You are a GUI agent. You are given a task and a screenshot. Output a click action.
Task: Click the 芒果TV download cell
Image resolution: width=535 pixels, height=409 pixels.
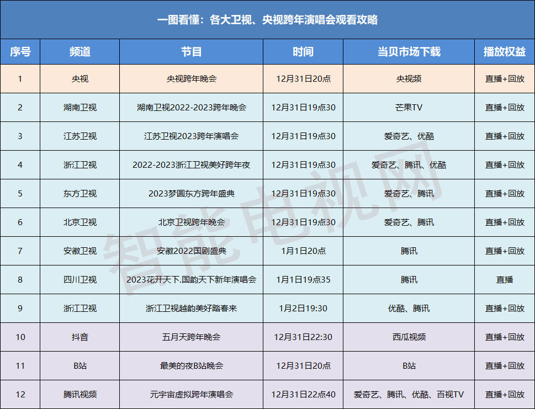pyautogui.click(x=409, y=108)
